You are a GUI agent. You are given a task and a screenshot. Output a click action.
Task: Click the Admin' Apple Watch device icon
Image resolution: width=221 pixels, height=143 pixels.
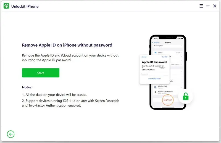coord(156,92)
